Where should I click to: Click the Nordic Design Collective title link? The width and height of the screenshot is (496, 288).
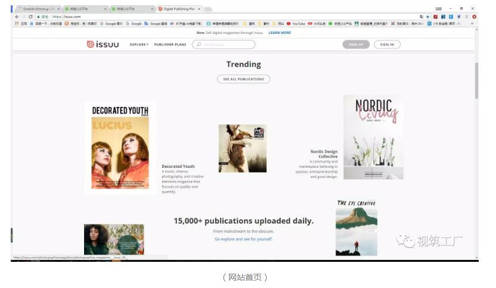(324, 154)
